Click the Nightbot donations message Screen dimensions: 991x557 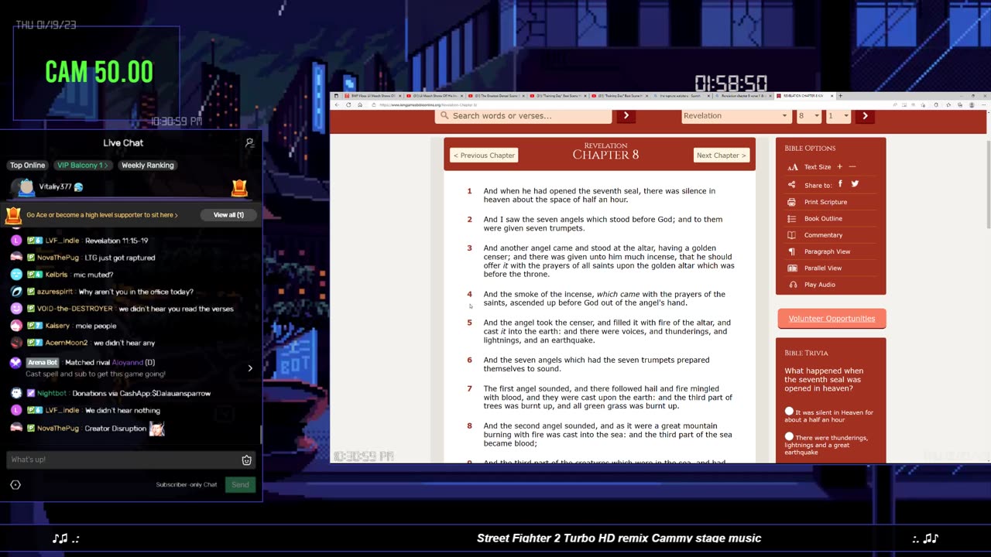pos(142,394)
